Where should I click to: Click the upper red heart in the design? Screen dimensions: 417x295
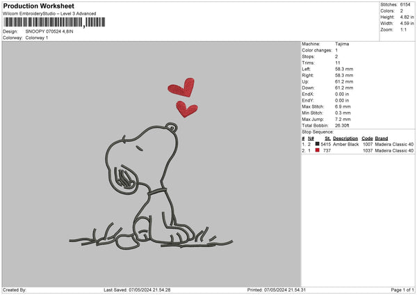point(181,88)
